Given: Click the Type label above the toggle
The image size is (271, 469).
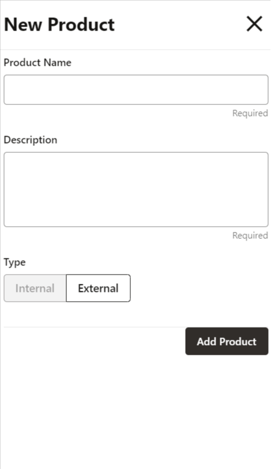Looking at the screenshot, I should (14, 262).
